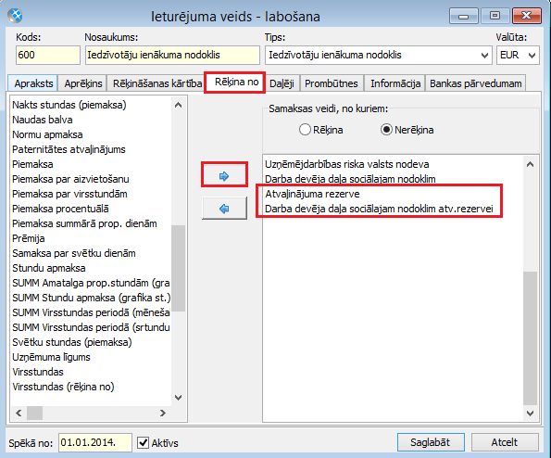Image resolution: width=551 pixels, height=458 pixels.
Task: Select SUMM Virsstundas periodā (mēneša row
Action: 91,312
